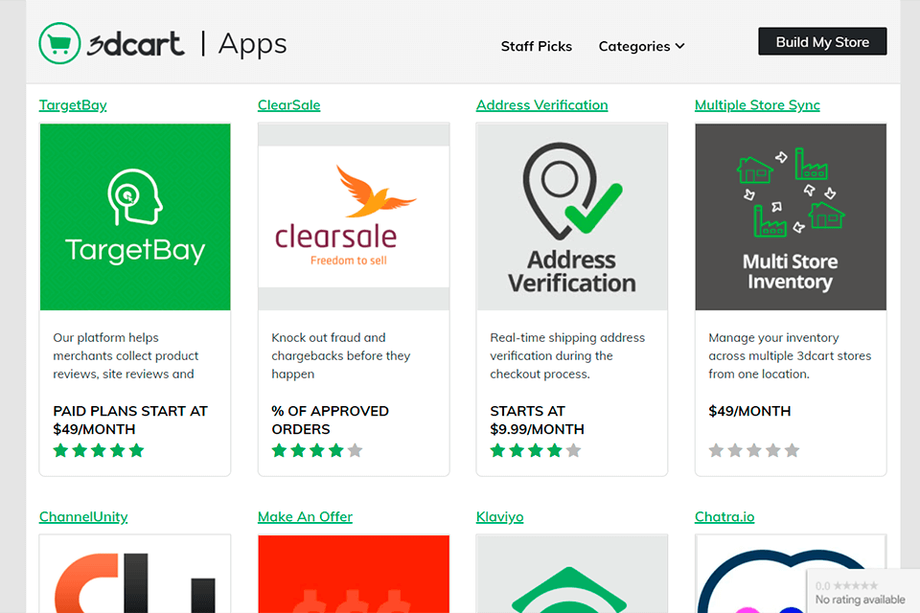Image resolution: width=920 pixels, height=613 pixels.
Task: Visit the ClearSale app page link
Action: click(288, 104)
